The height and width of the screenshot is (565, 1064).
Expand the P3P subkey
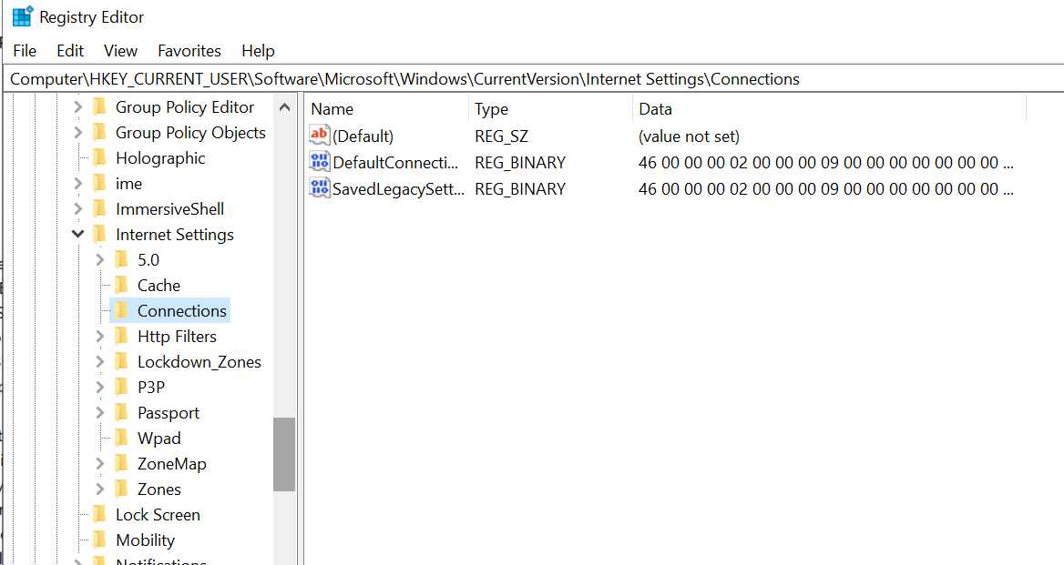[x=100, y=387]
